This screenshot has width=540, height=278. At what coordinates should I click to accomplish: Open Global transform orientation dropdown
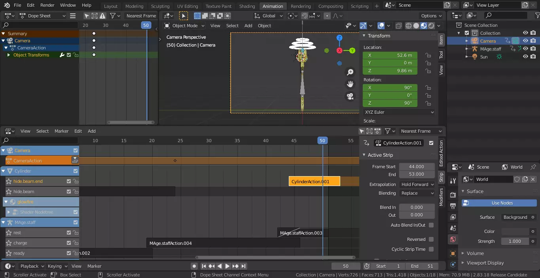[x=269, y=16]
